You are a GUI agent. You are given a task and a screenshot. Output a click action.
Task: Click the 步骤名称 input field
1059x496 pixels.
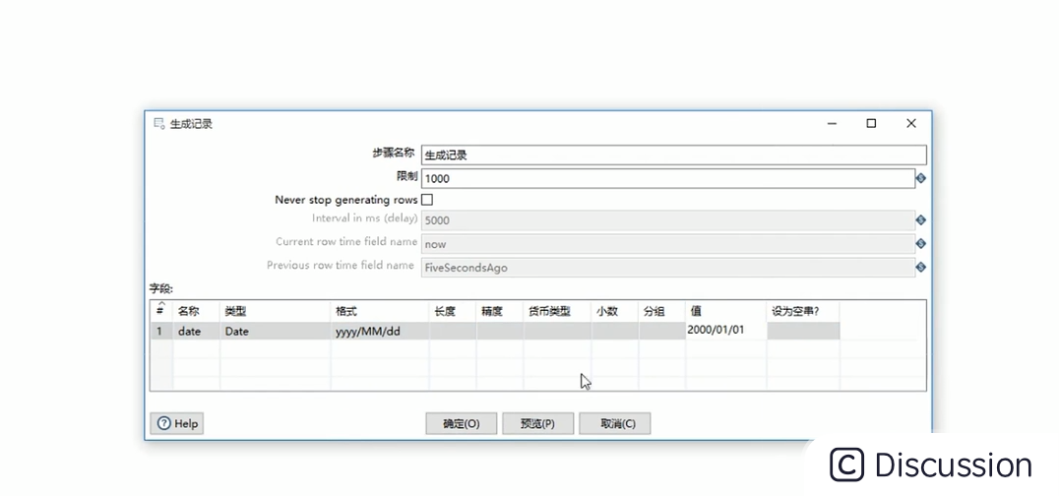point(674,155)
